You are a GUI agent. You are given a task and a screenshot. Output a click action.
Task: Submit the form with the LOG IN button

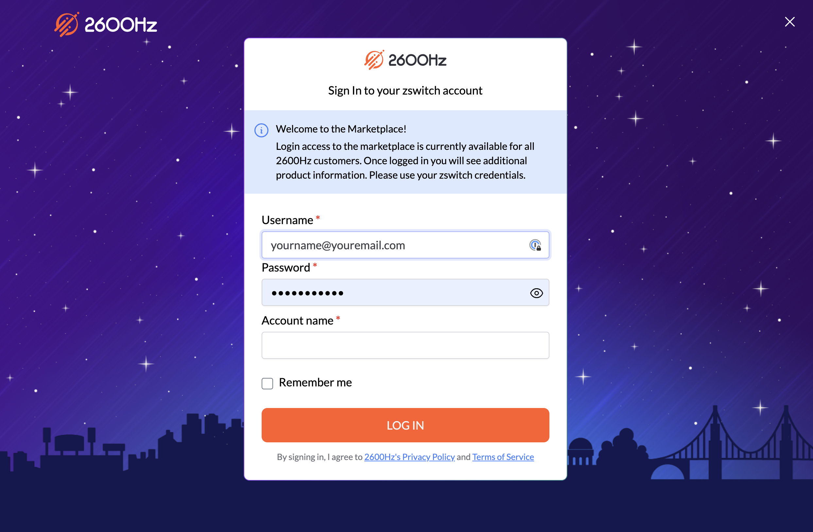[405, 425]
